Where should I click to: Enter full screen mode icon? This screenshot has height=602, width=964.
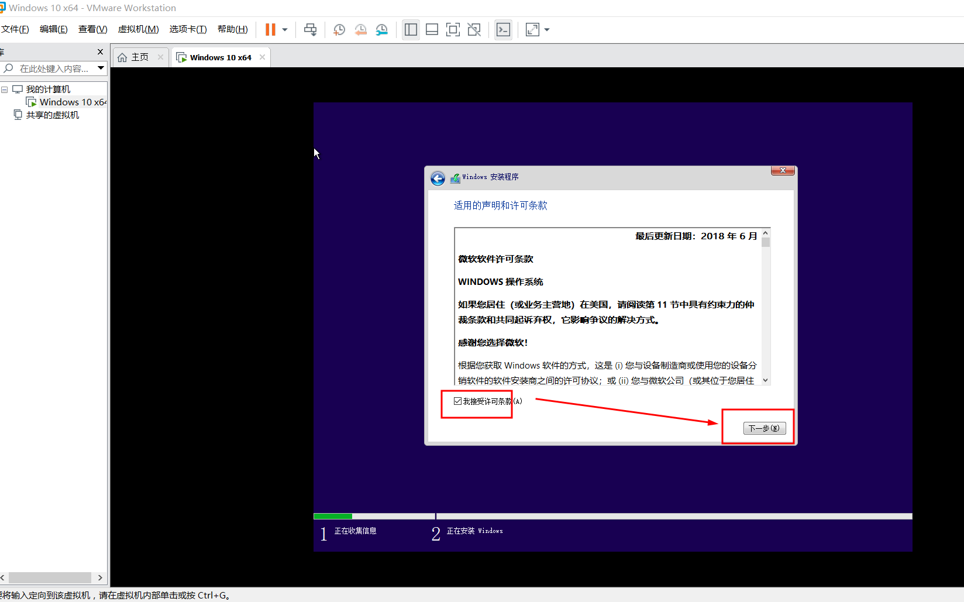pyautogui.click(x=453, y=30)
